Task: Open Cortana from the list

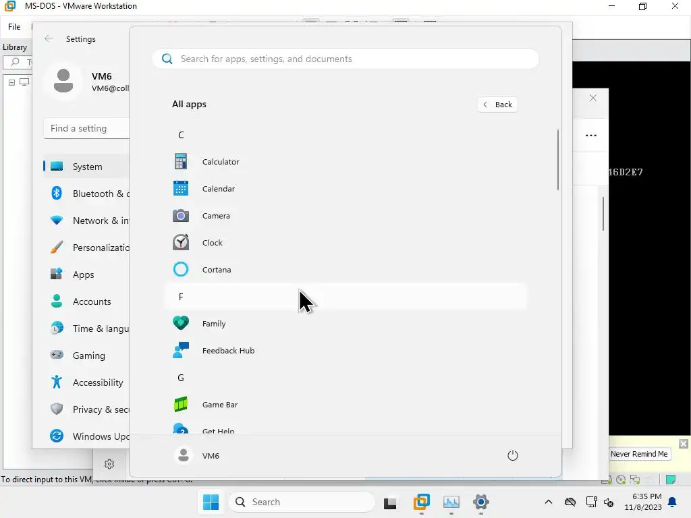Action: tap(345, 269)
